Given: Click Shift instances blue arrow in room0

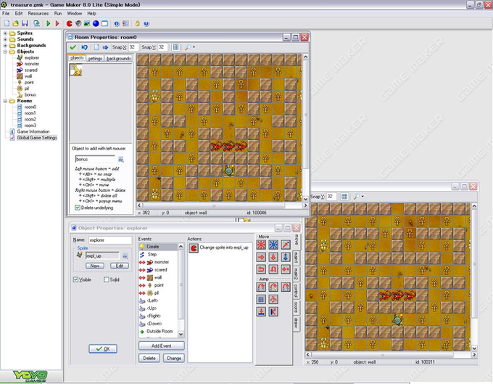Looking at the screenshot, I should click(105, 47).
